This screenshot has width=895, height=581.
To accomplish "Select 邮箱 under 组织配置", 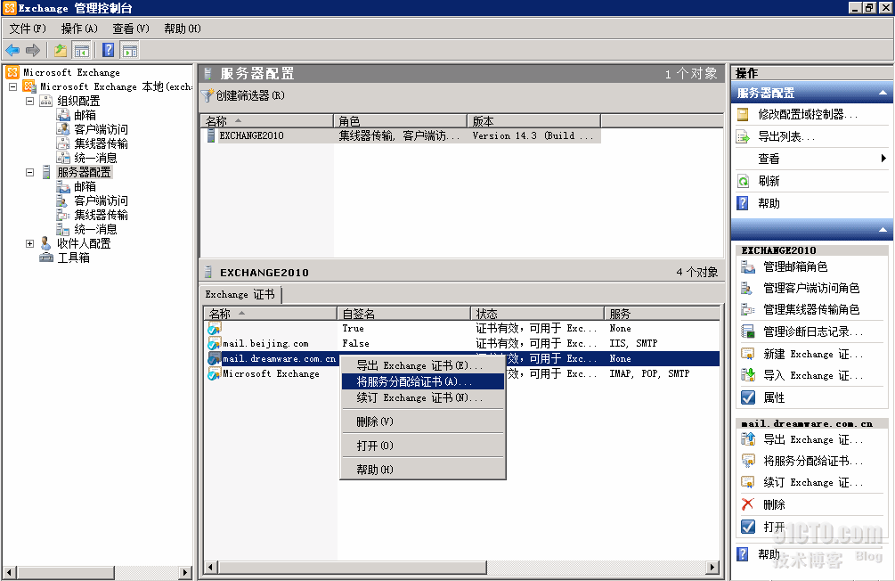I will coord(85,115).
